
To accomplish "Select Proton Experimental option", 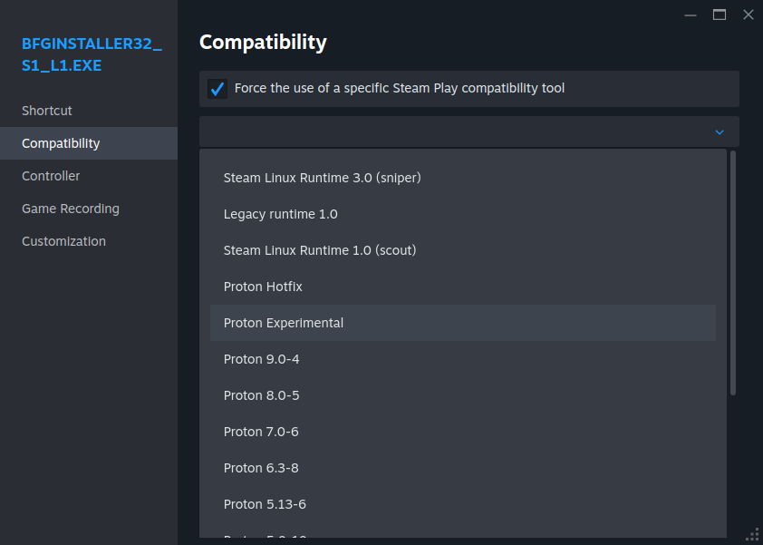I will [283, 323].
